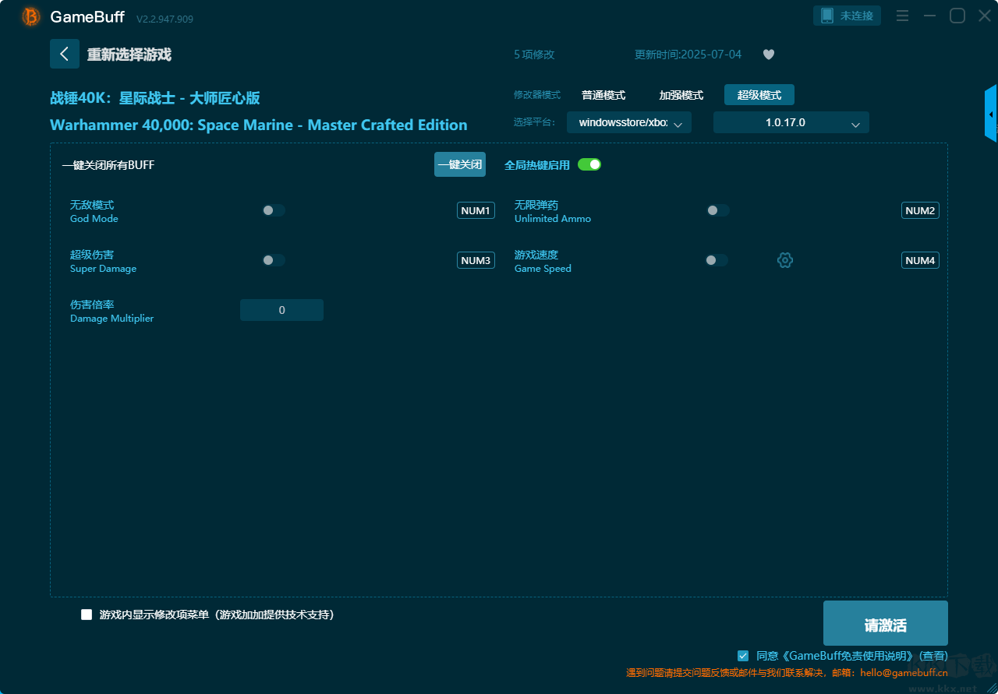Toggle Game Speed switch

coord(717,260)
